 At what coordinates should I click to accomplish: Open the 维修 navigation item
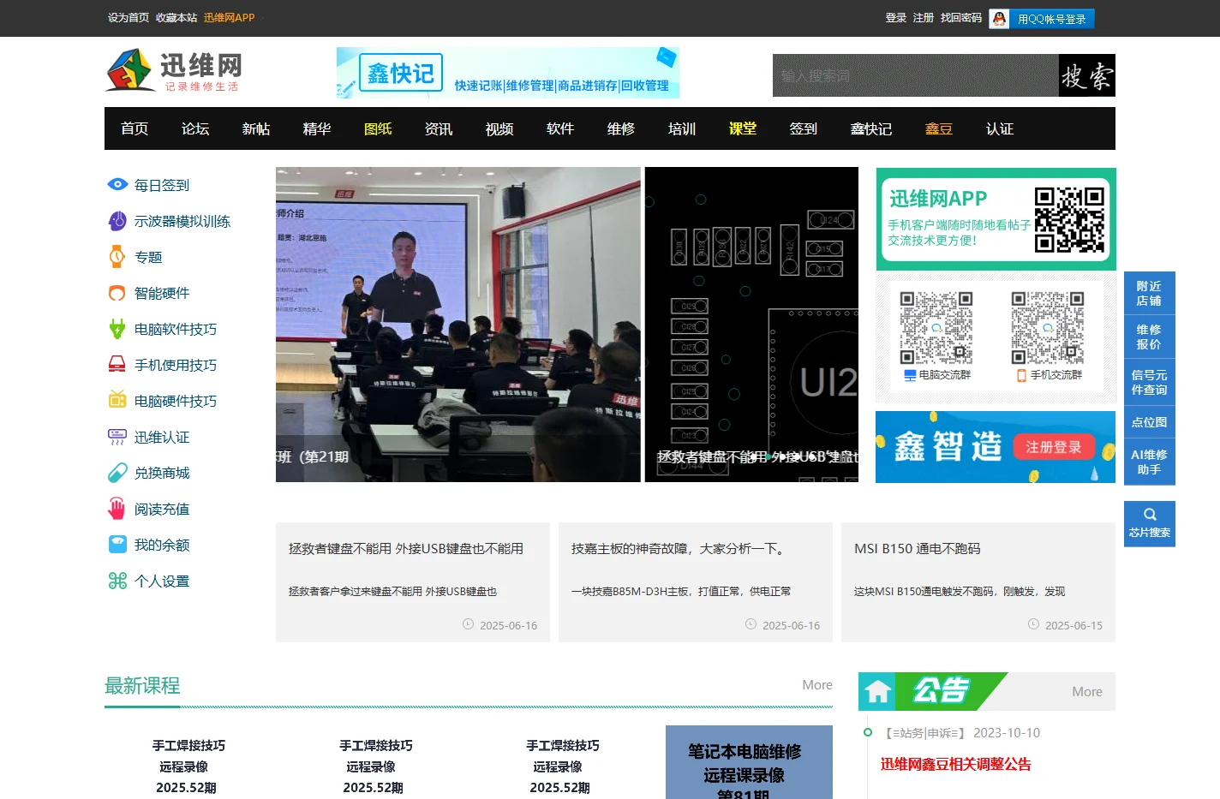click(x=621, y=128)
